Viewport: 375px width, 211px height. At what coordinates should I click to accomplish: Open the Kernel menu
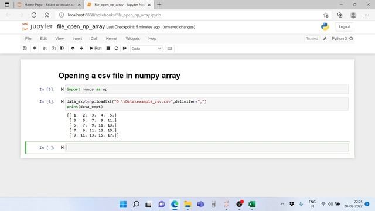pos(111,39)
